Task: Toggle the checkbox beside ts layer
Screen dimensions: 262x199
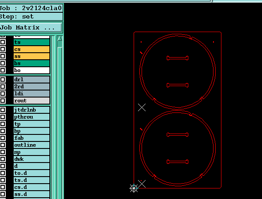Action: pyautogui.click(x=3, y=42)
